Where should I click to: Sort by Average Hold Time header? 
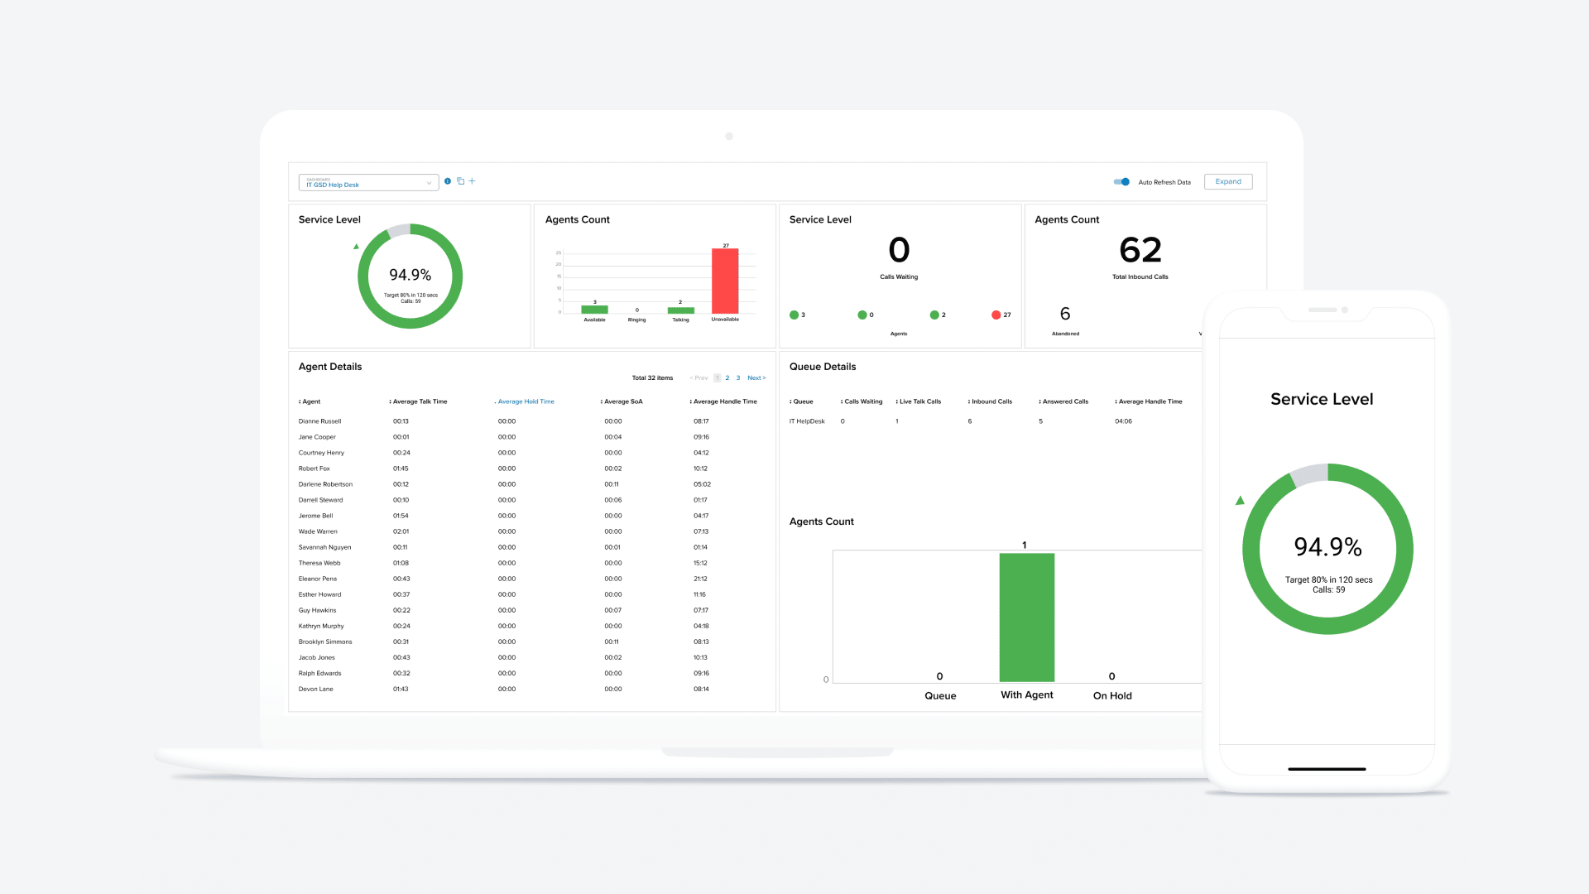[x=526, y=401]
